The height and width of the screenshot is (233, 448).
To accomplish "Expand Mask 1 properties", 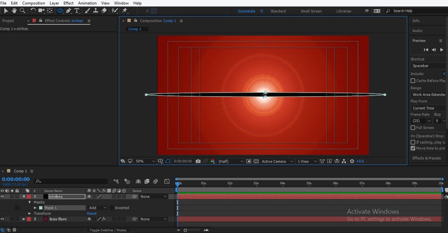I will coord(35,208).
